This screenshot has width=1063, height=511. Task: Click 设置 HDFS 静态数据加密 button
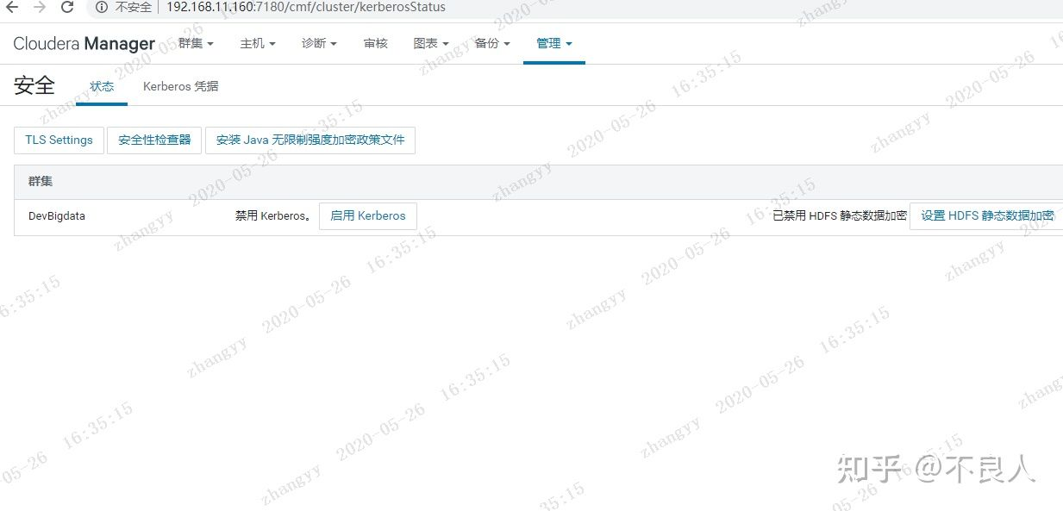coord(986,216)
